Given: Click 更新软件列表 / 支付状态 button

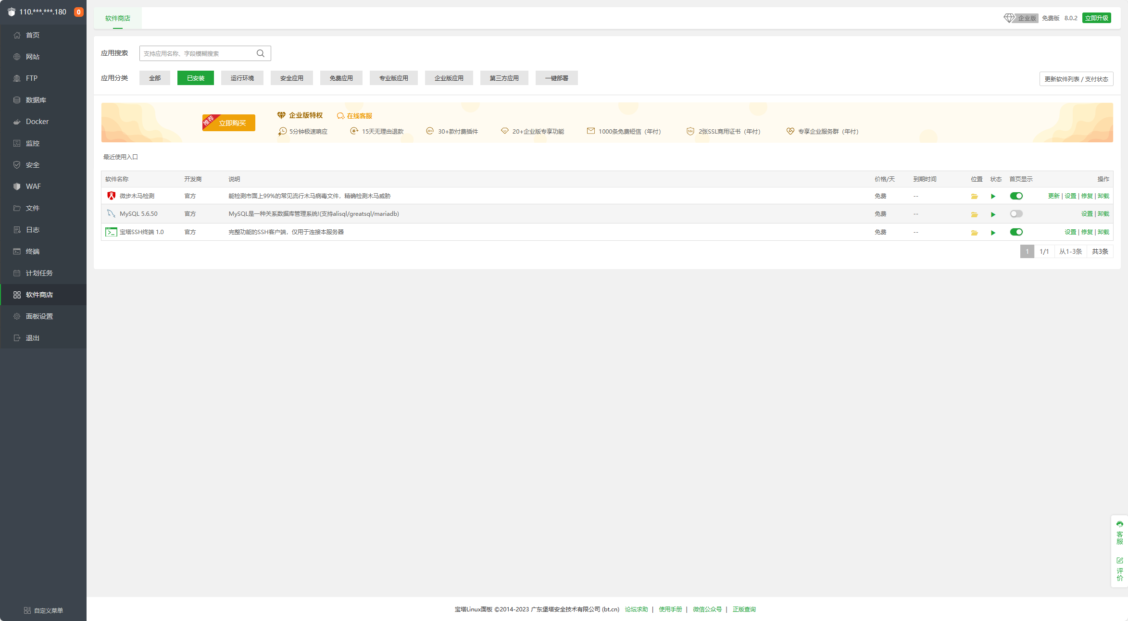Looking at the screenshot, I should (1076, 79).
